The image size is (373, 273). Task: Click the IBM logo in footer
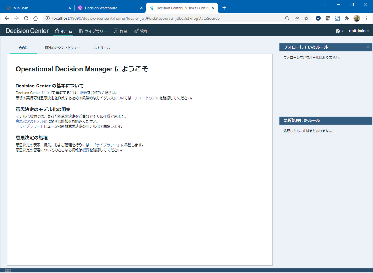(x=8, y=270)
